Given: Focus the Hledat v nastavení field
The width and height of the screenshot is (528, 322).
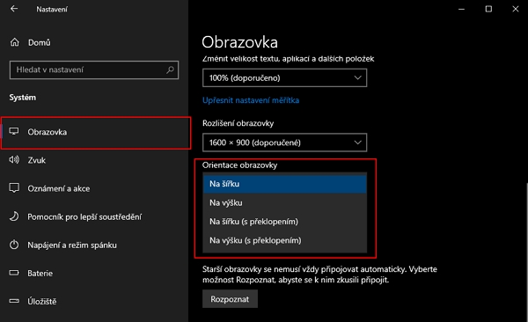Looking at the screenshot, I should tap(94, 70).
